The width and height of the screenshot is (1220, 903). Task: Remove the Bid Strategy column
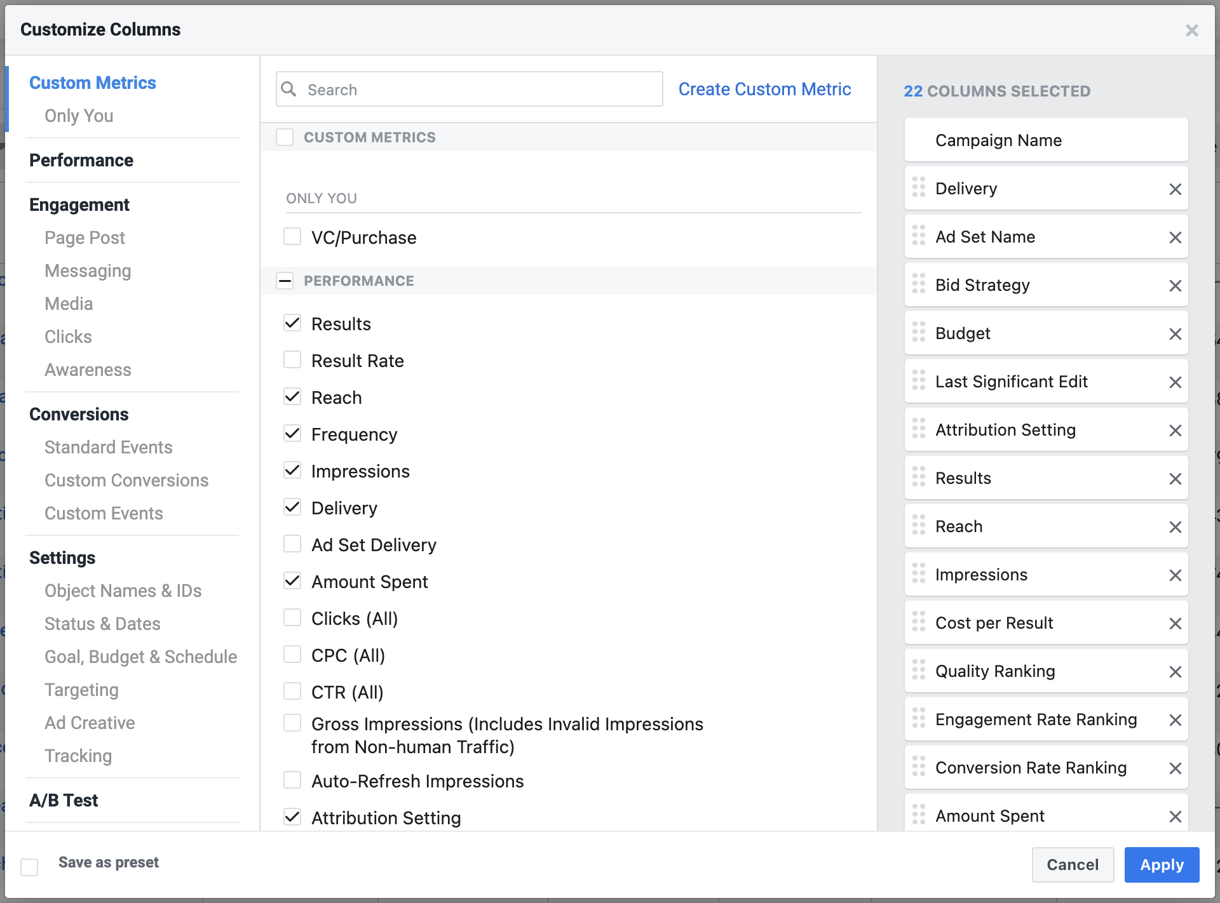(x=1175, y=285)
